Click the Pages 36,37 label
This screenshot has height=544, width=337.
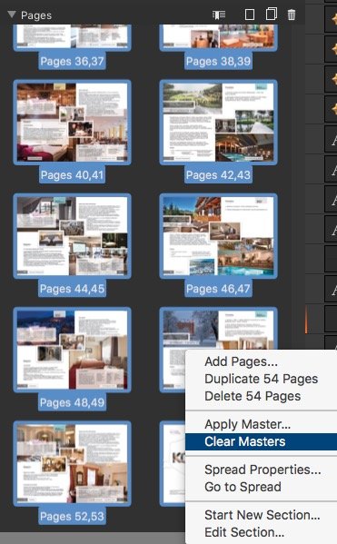coord(72,62)
